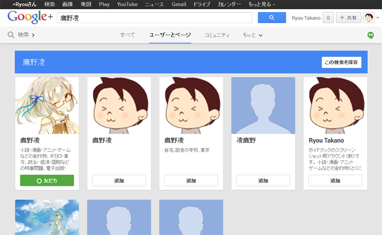Viewport: 382px width, 235px height.
Task: Open +Ryouさん in the top bar
Action: 24,4
